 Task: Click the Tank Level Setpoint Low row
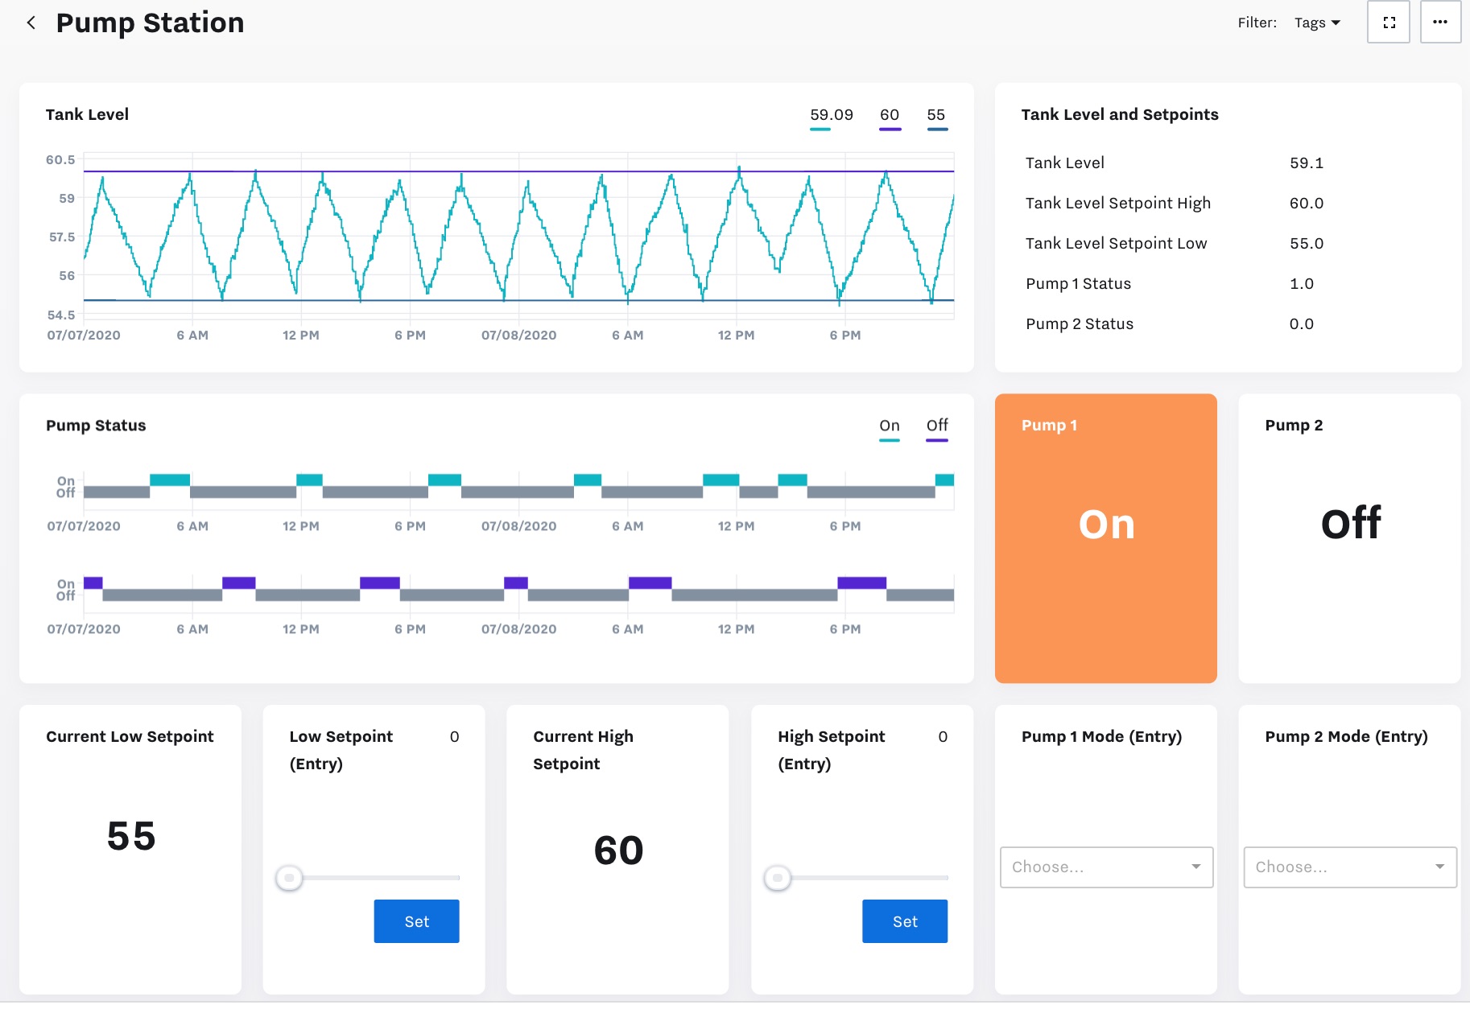coord(1228,243)
